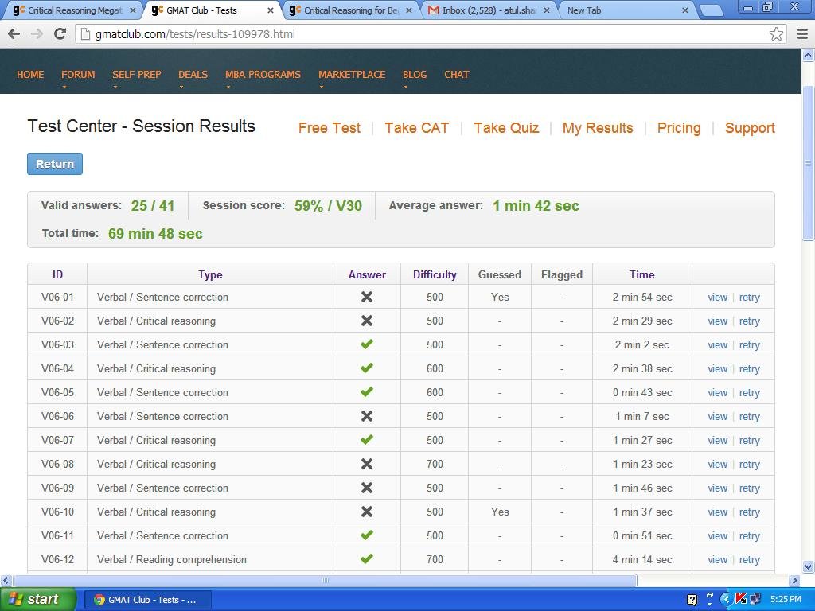The image size is (815, 611).
Task: Click the forward navigation arrow
Action: click(x=37, y=33)
